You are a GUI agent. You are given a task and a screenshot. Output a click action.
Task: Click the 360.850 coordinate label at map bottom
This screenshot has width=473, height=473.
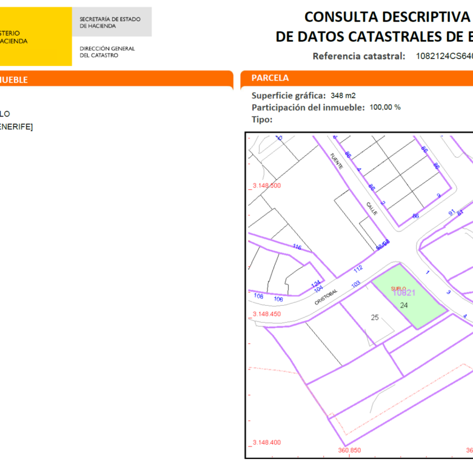pyautogui.click(x=349, y=450)
